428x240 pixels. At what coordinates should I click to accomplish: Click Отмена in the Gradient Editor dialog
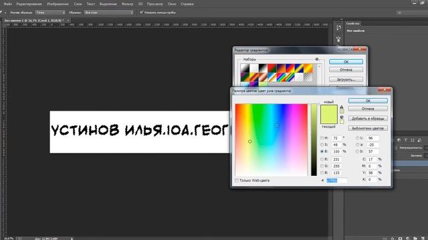(346, 69)
